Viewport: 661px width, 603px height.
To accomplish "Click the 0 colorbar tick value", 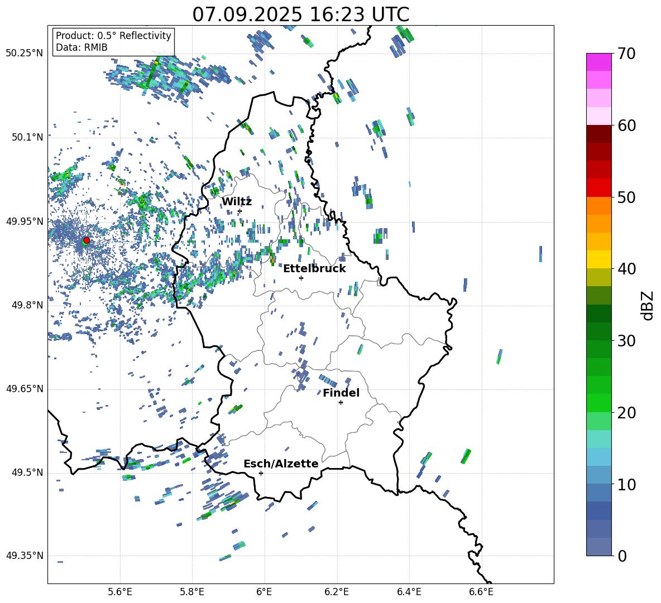I will click(622, 556).
